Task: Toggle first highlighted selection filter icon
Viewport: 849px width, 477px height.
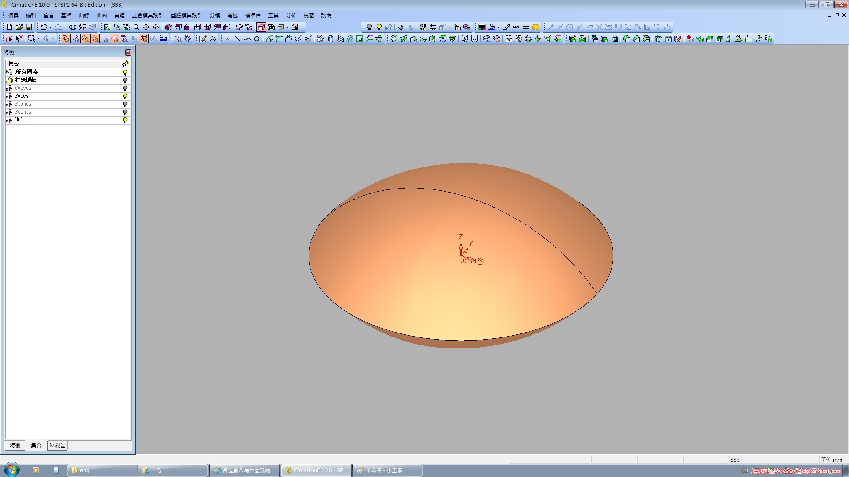Action: (x=65, y=39)
